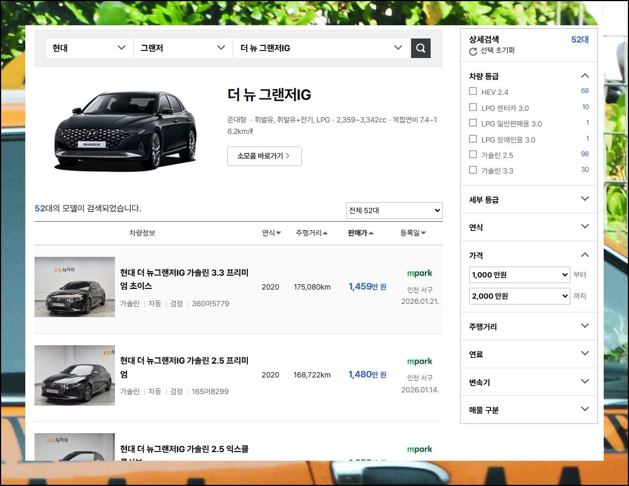
Task: Check the HEV 2.4 grade checkbox
Action: point(473,91)
